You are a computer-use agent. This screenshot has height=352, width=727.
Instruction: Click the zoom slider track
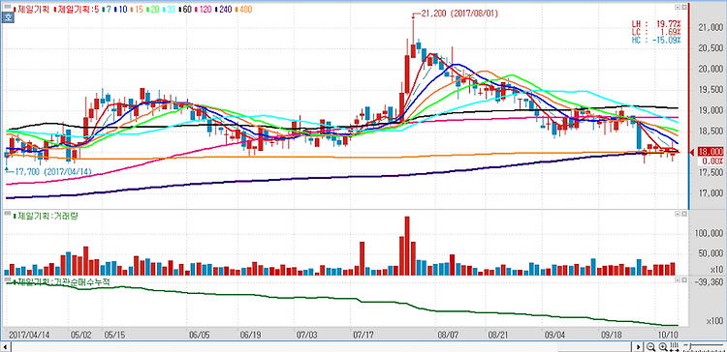pyautogui.click(x=707, y=345)
